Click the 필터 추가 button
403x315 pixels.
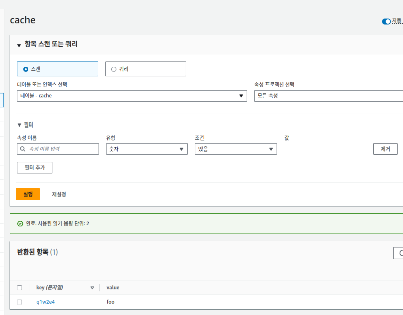coord(34,168)
